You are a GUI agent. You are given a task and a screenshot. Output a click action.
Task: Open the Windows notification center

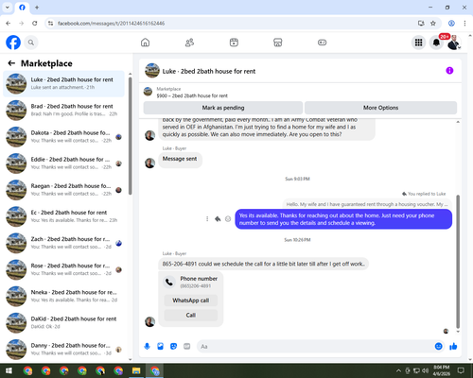coord(461,370)
